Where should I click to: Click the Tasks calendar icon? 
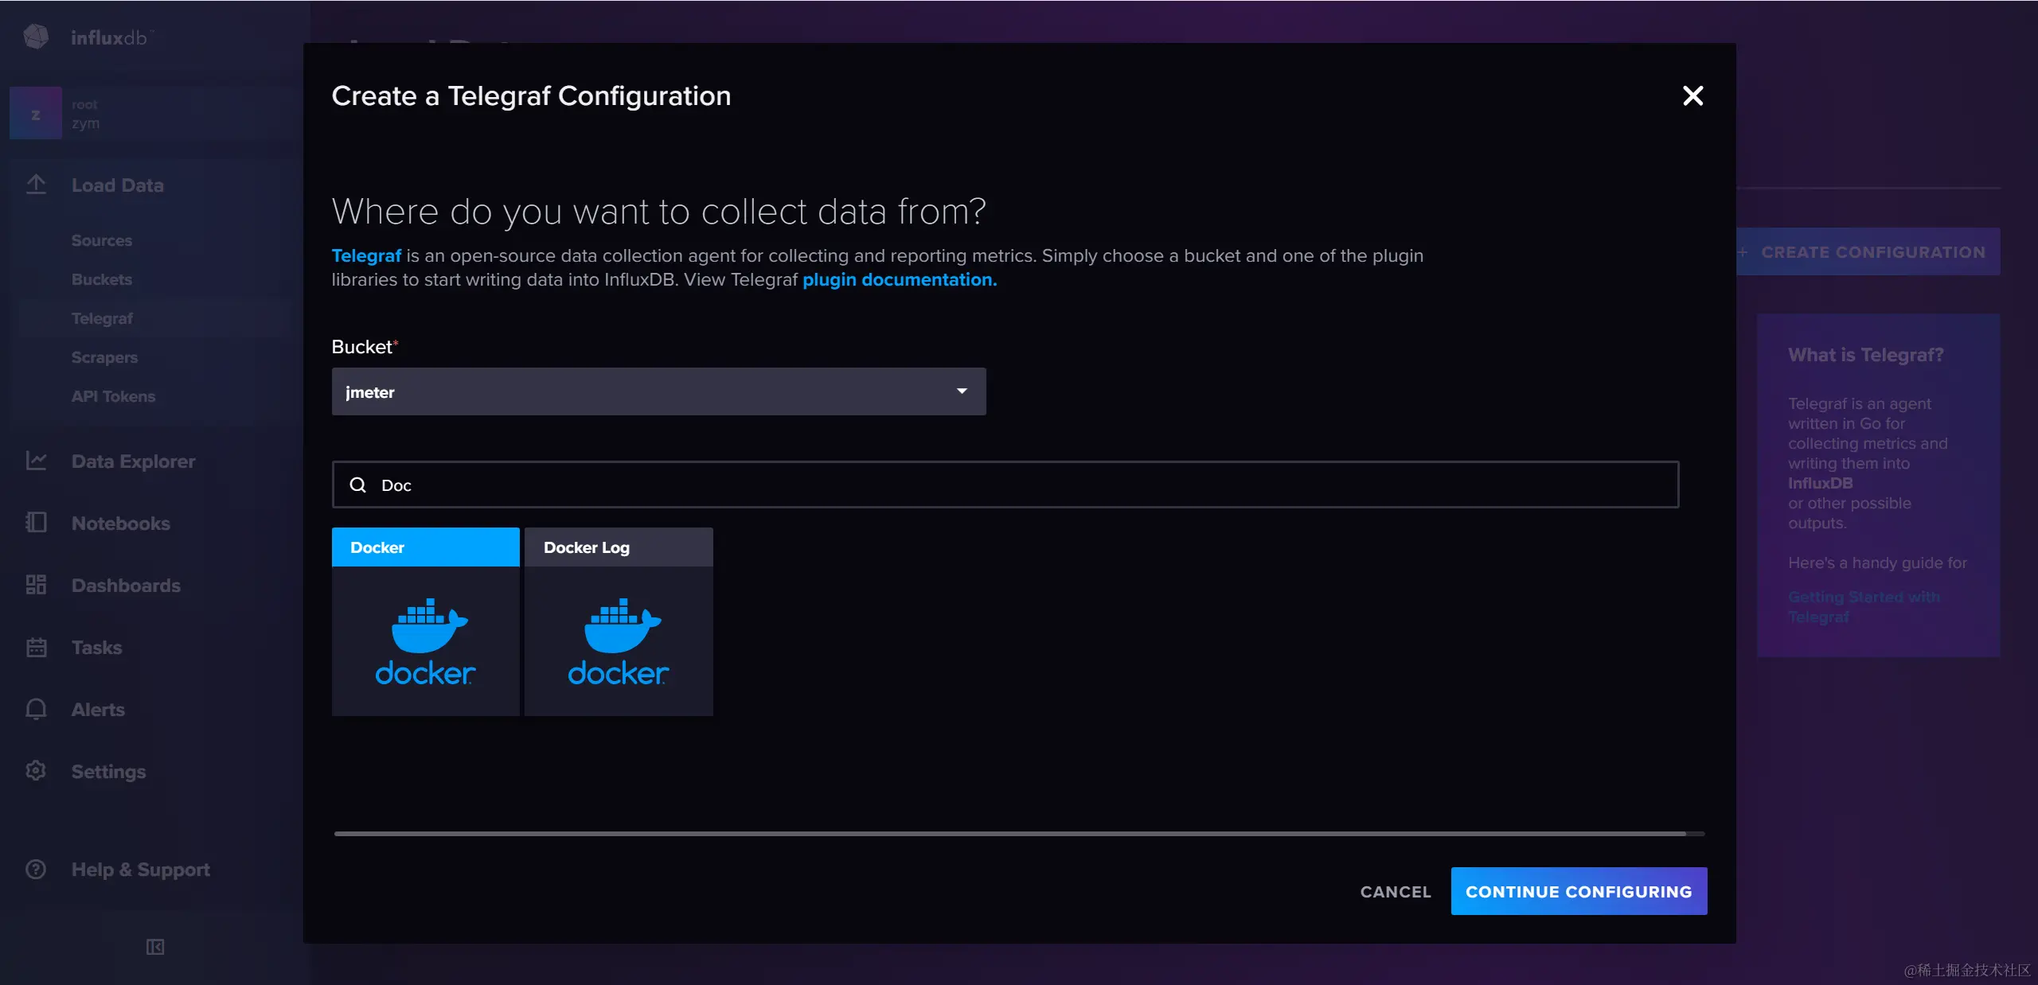(x=37, y=647)
